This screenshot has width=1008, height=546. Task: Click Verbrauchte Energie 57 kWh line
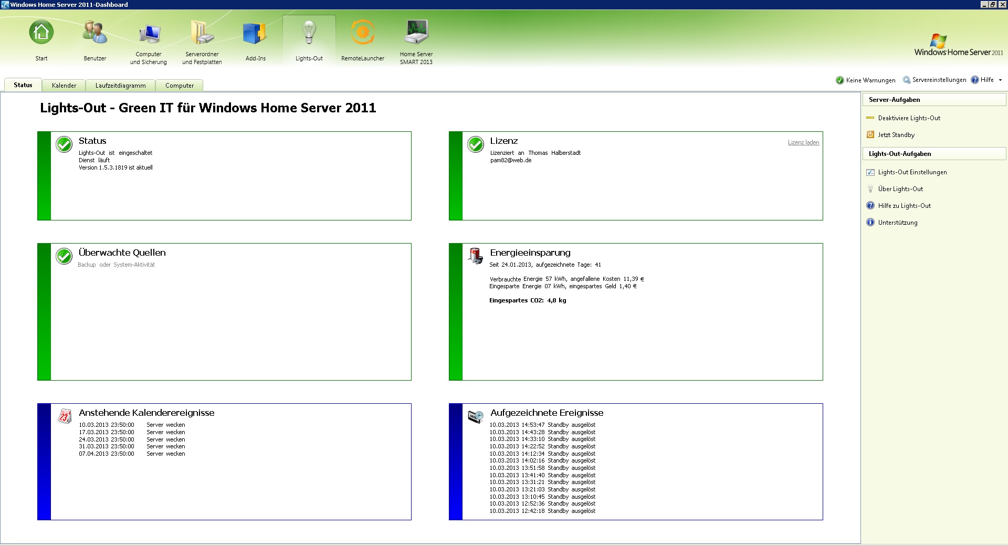pos(566,279)
